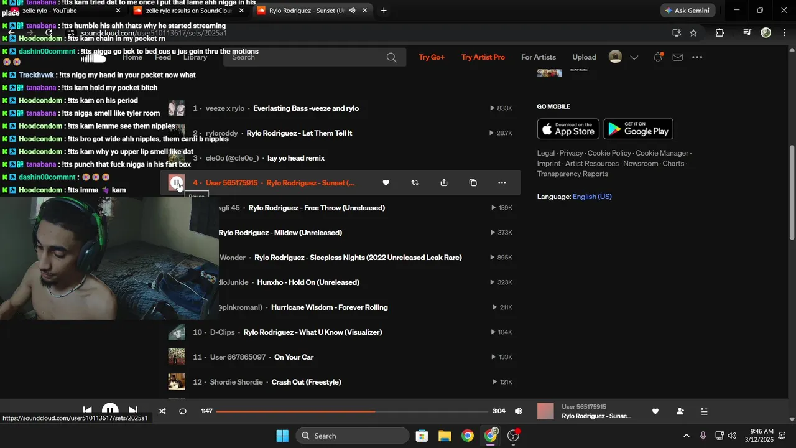Open On Your Car track artwork
The image size is (796, 448).
[x=177, y=357]
